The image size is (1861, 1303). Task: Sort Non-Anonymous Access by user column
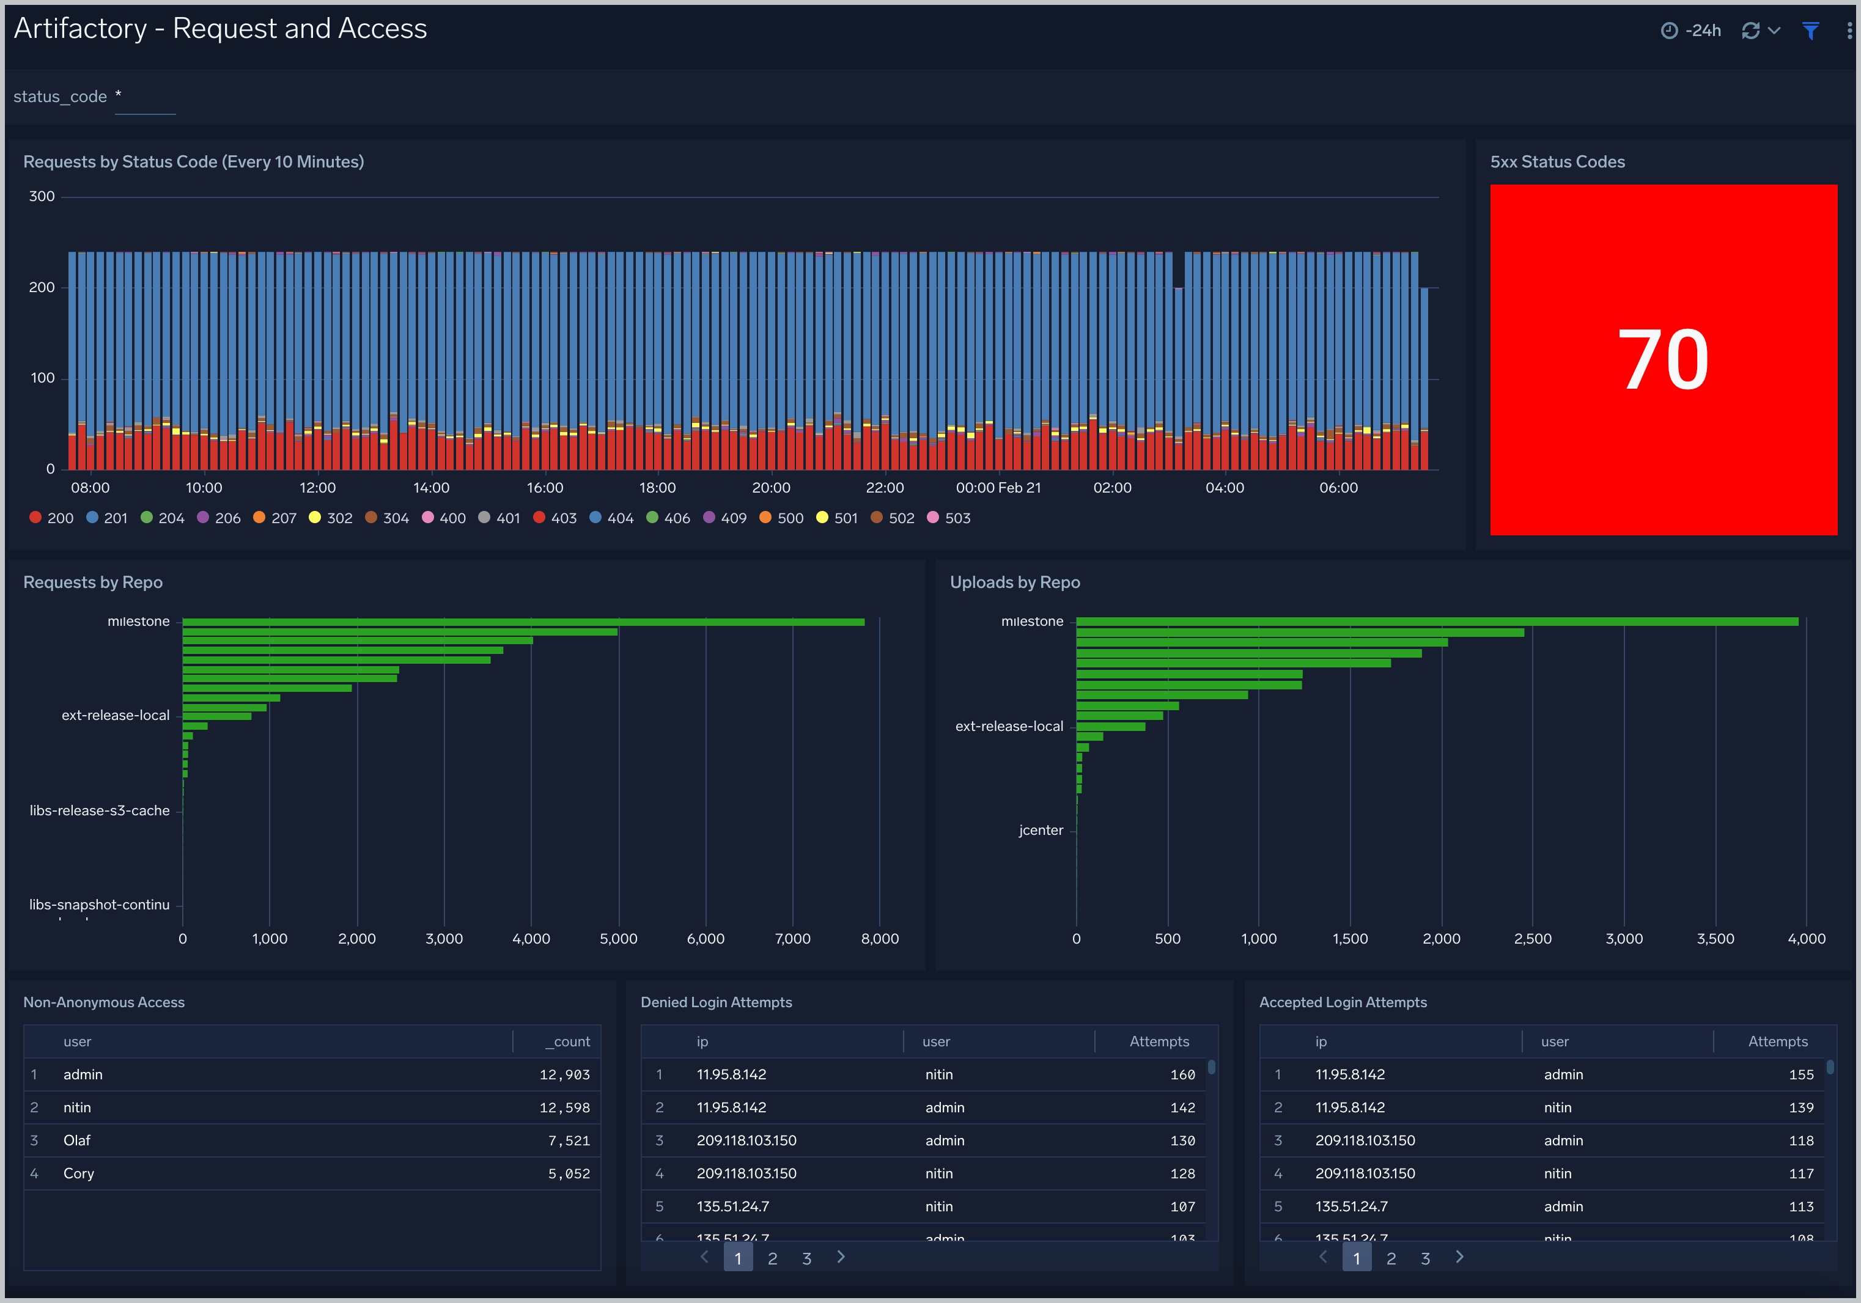(x=77, y=1041)
